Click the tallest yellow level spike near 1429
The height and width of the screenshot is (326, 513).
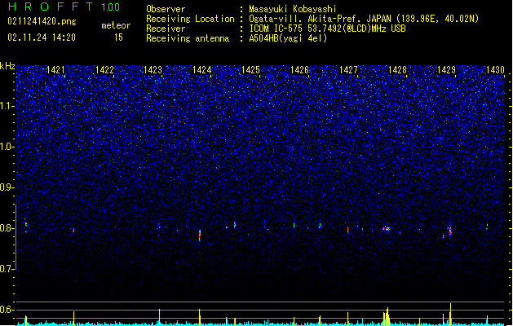[450, 315]
